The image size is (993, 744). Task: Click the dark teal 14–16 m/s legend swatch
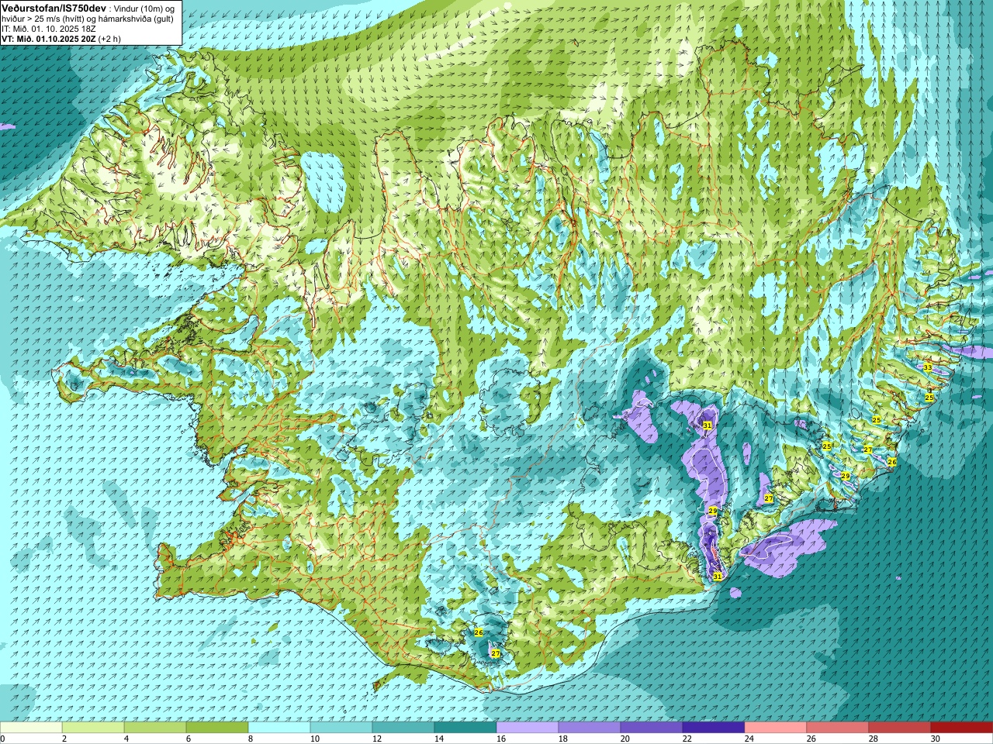tap(465, 728)
